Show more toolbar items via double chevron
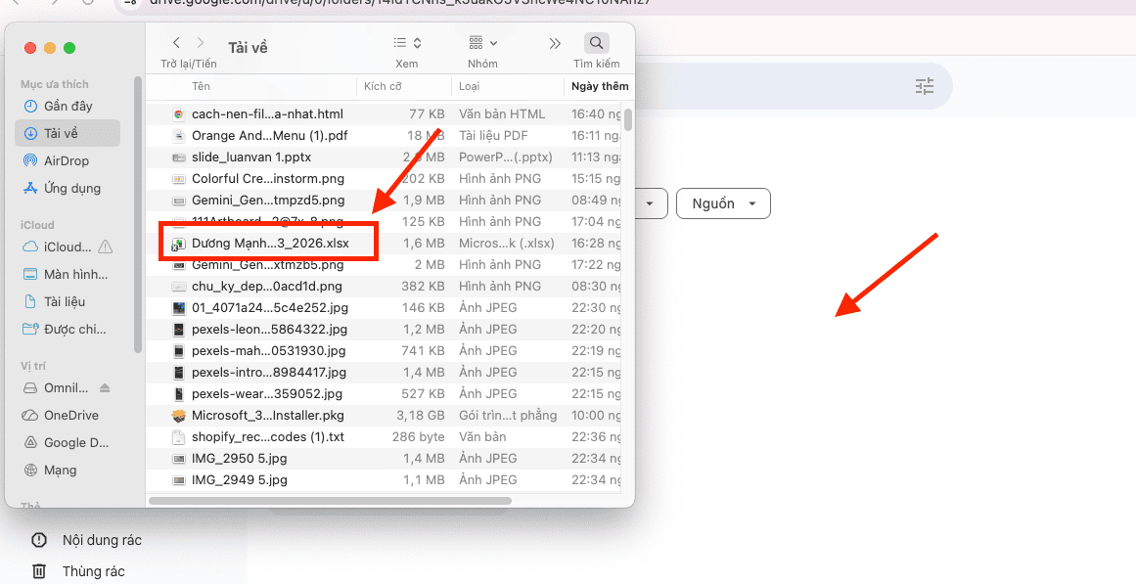The width and height of the screenshot is (1136, 584). point(555,43)
